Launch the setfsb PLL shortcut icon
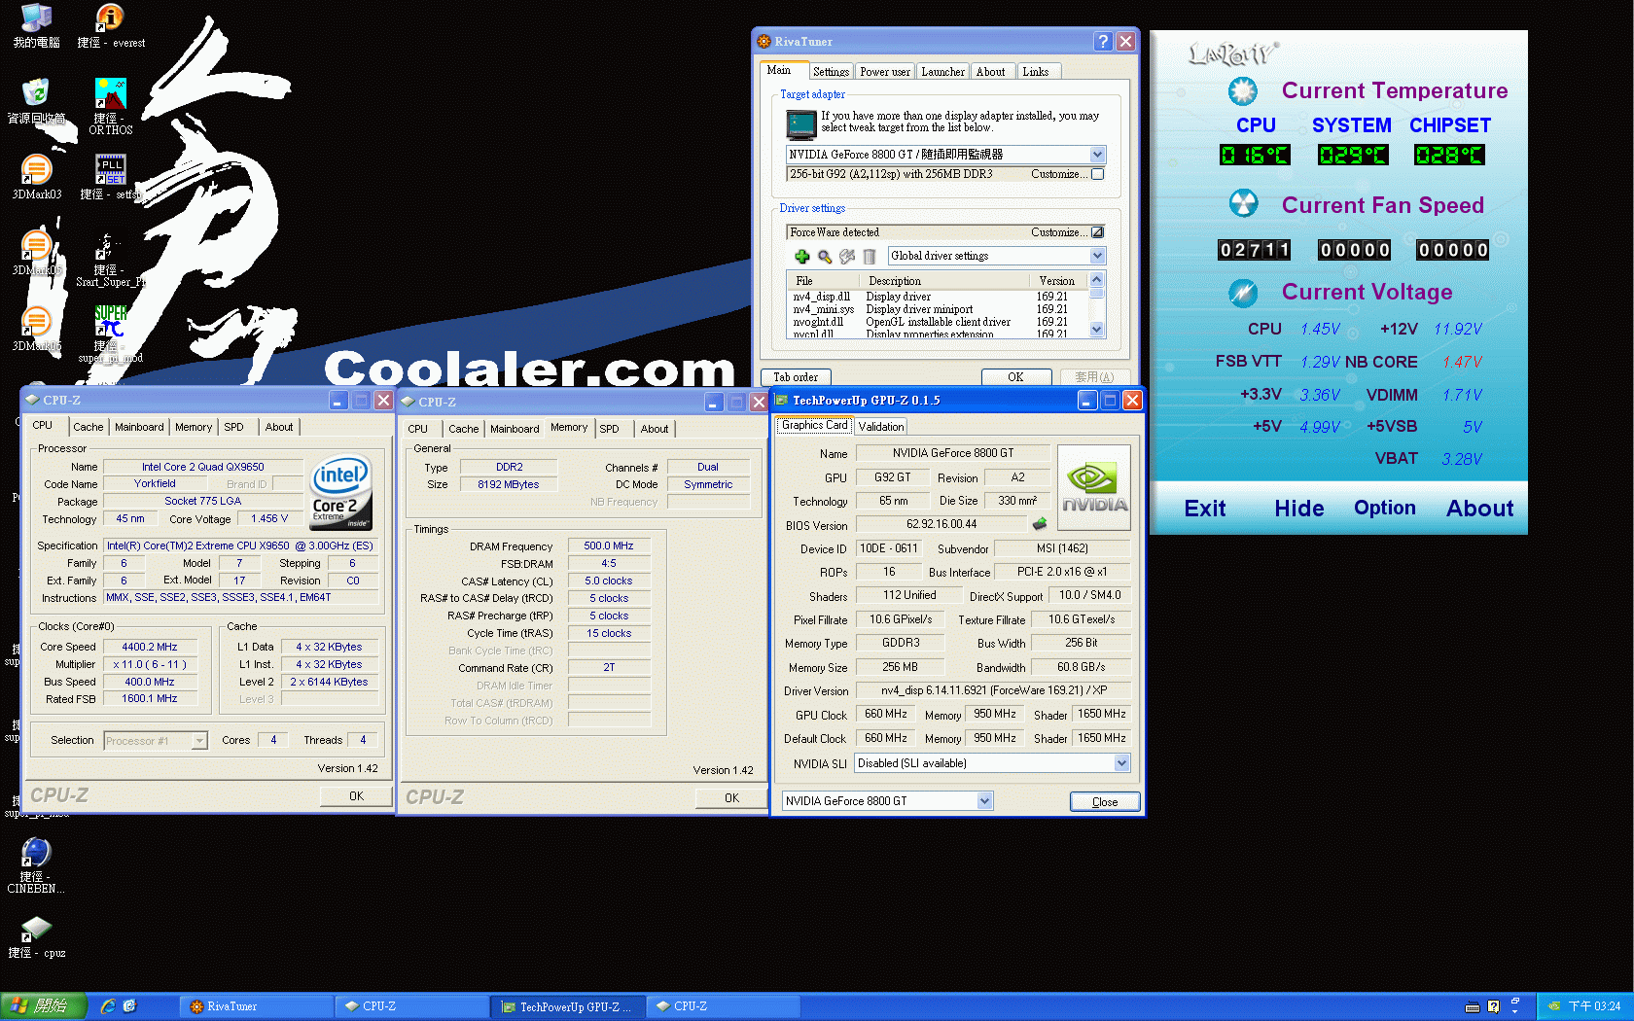1634x1021 pixels. coord(110,177)
